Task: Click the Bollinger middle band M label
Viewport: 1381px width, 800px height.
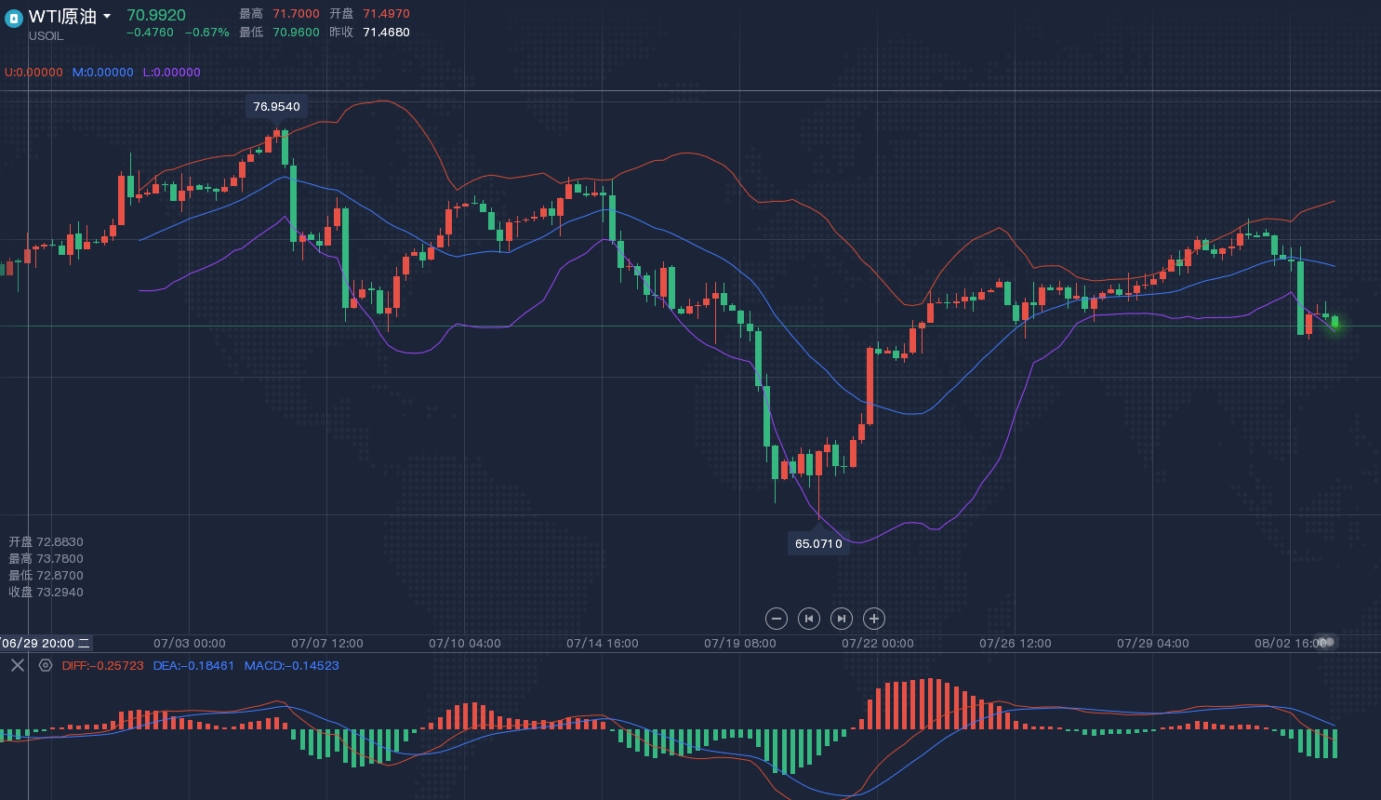Action: tap(102, 73)
